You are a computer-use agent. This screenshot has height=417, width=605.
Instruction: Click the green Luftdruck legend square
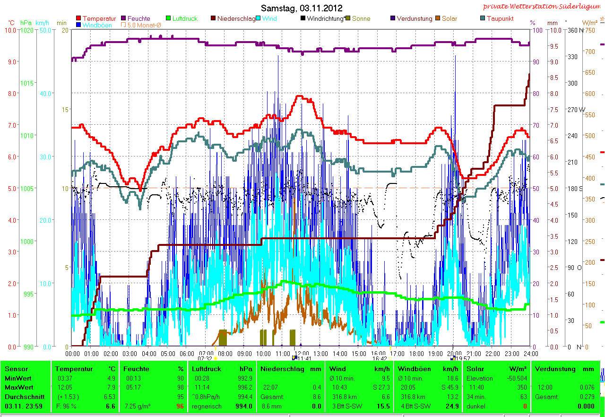168,19
